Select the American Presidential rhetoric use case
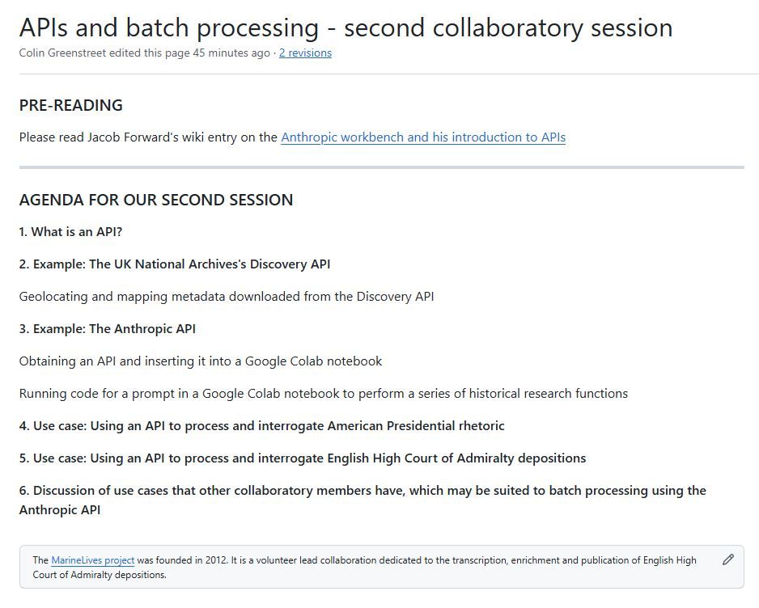This screenshot has height=608, width=759. (x=262, y=425)
